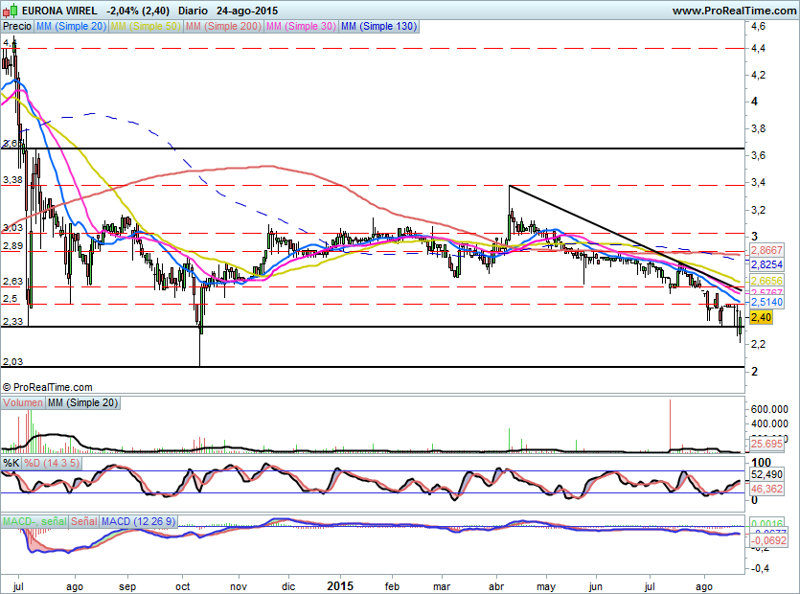Click the 2,03 support level label
Image resolution: width=800 pixels, height=594 pixels.
tap(12, 362)
